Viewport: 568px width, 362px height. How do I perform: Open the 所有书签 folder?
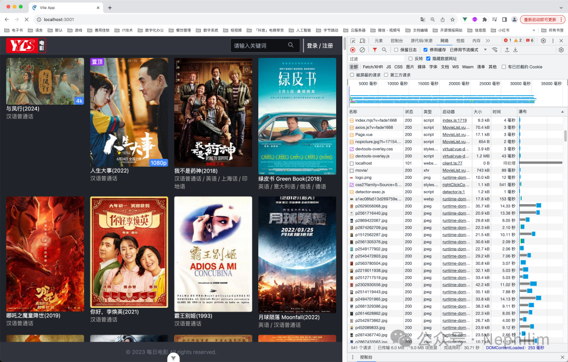pos(553,30)
